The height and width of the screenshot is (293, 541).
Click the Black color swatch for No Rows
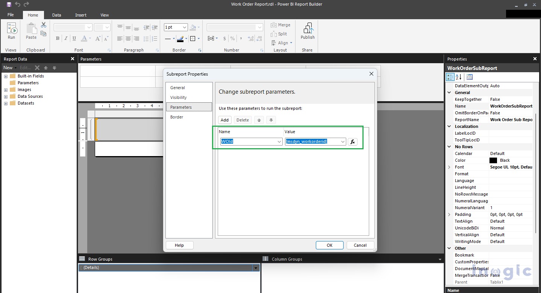(493, 160)
